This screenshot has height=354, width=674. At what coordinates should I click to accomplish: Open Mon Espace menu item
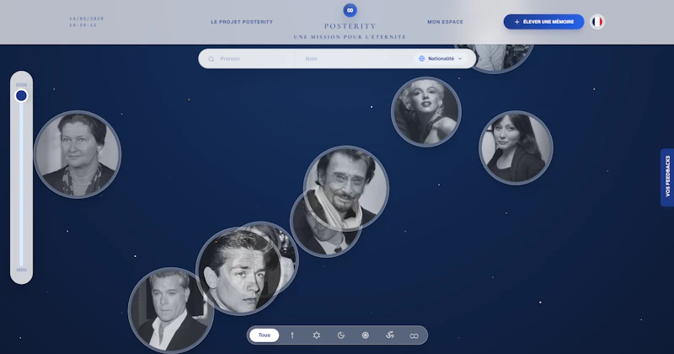point(446,22)
